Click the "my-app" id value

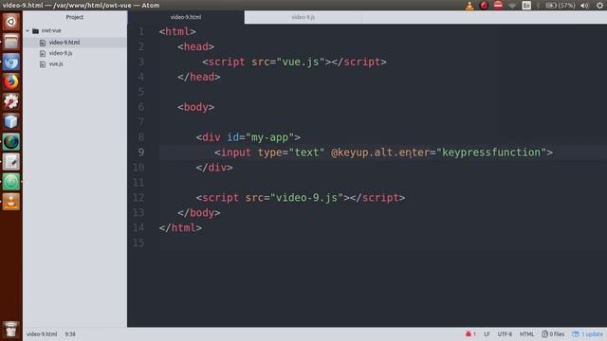(x=269, y=137)
